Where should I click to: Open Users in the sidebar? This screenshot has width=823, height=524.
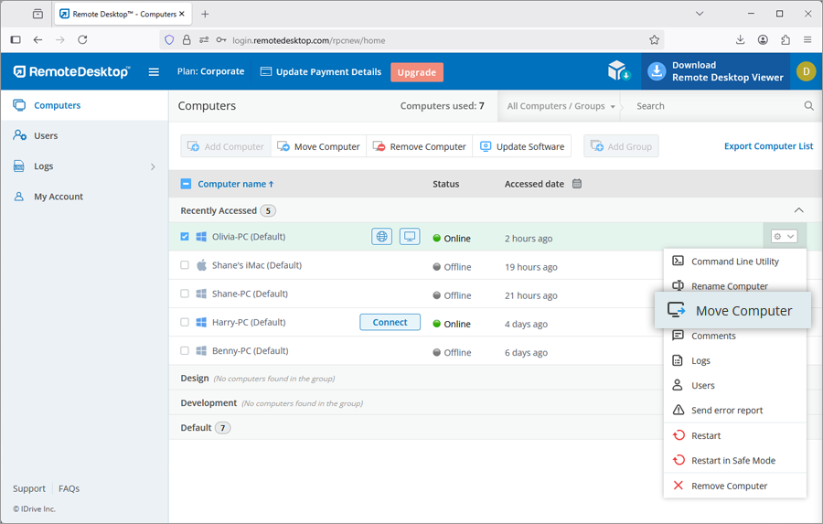84,135
